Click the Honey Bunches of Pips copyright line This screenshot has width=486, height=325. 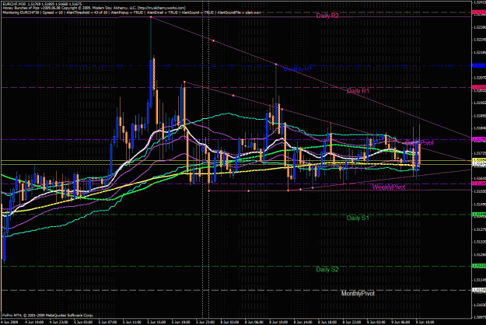tap(94, 8)
